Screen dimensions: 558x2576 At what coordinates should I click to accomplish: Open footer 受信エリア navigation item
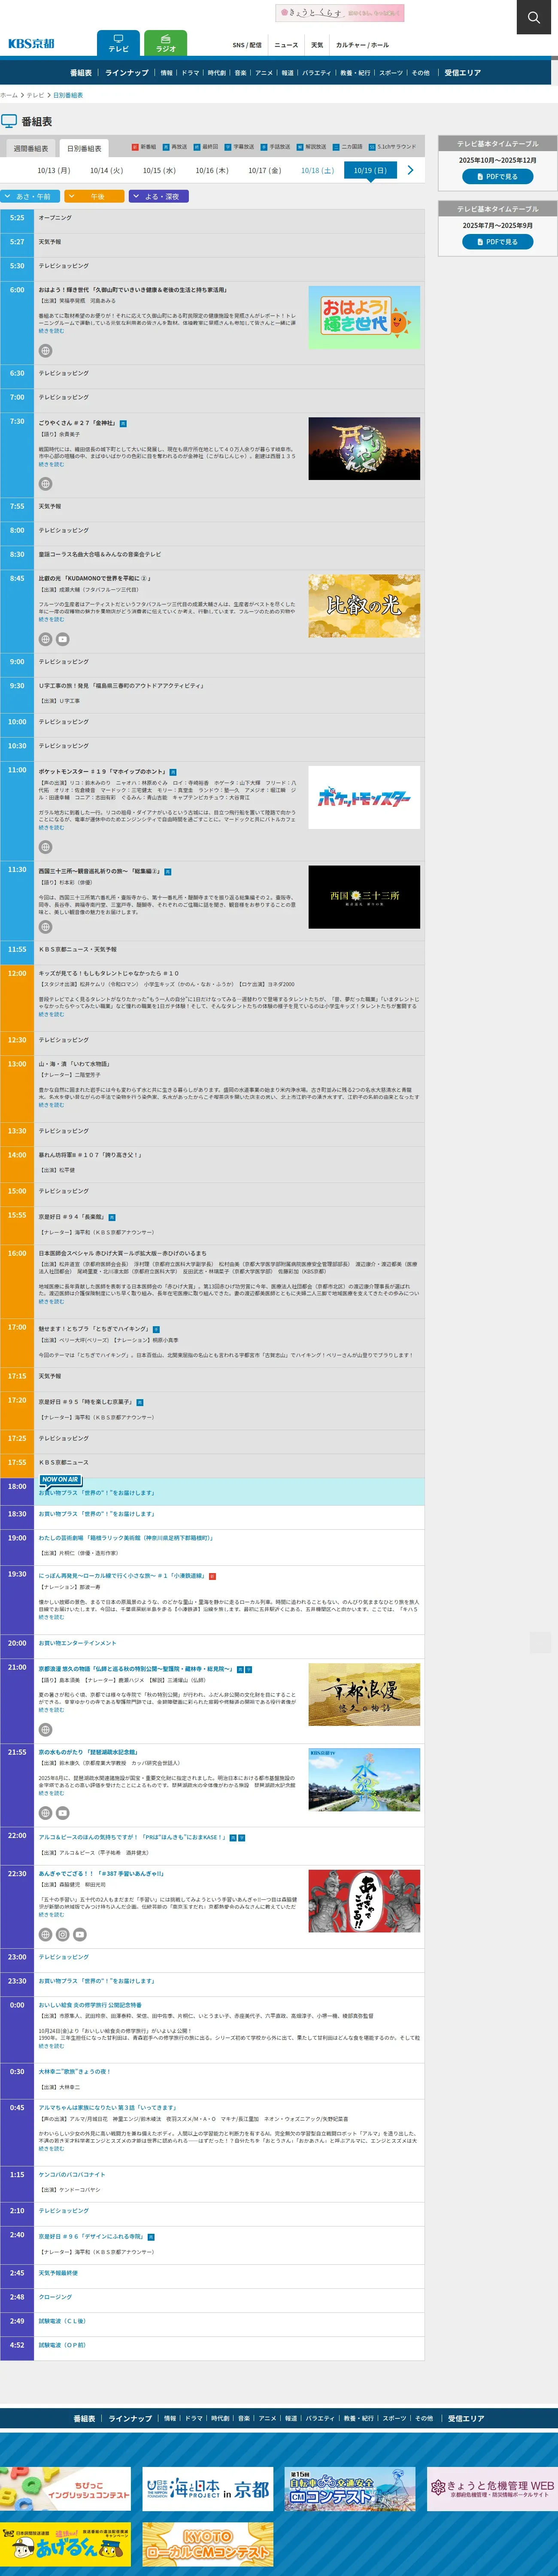(466, 2418)
